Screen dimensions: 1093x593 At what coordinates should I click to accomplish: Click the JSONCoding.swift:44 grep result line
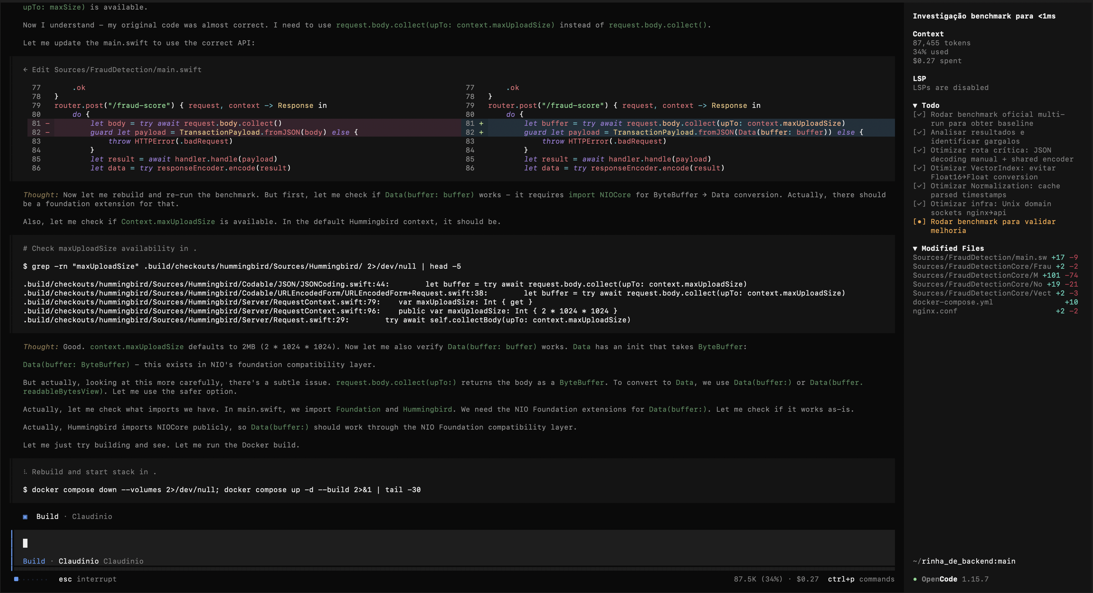point(385,284)
